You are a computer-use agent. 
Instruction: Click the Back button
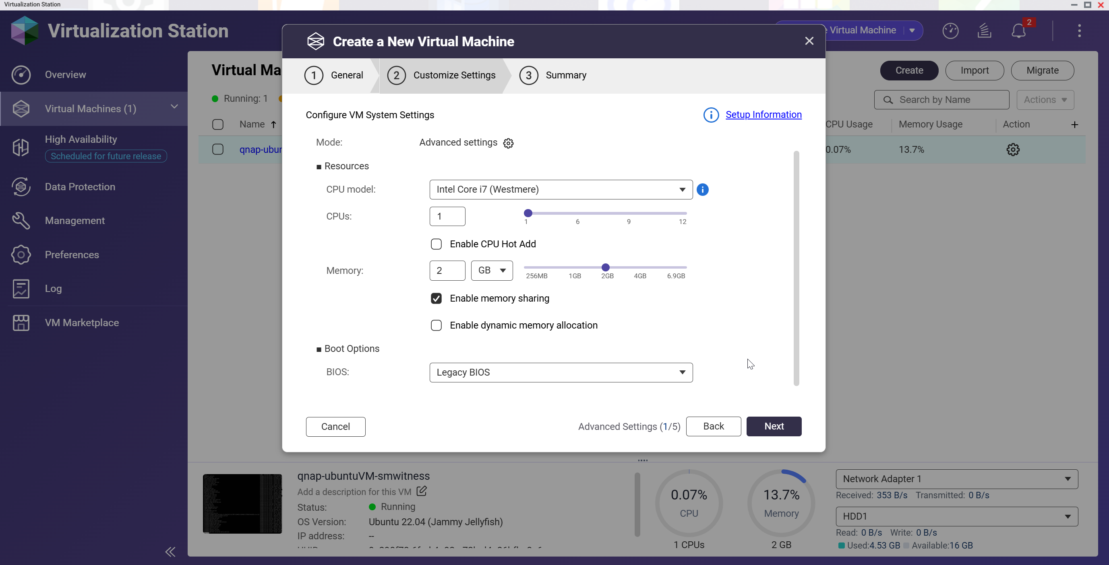(713, 426)
